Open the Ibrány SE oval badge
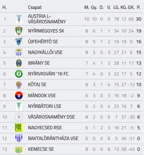The image size is (144, 155). point(19,63)
